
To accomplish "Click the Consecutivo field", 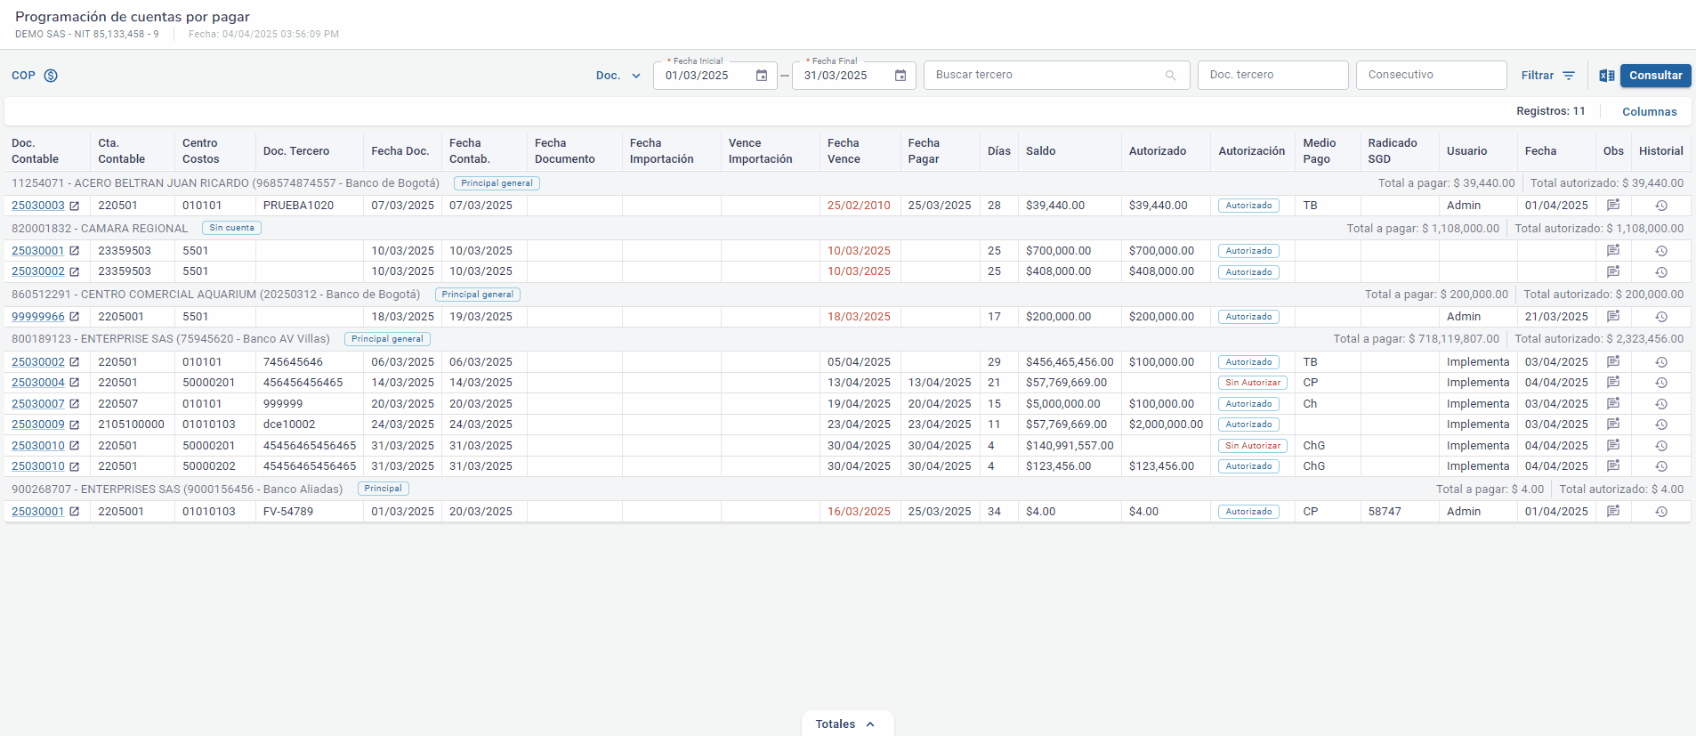I will (1431, 76).
